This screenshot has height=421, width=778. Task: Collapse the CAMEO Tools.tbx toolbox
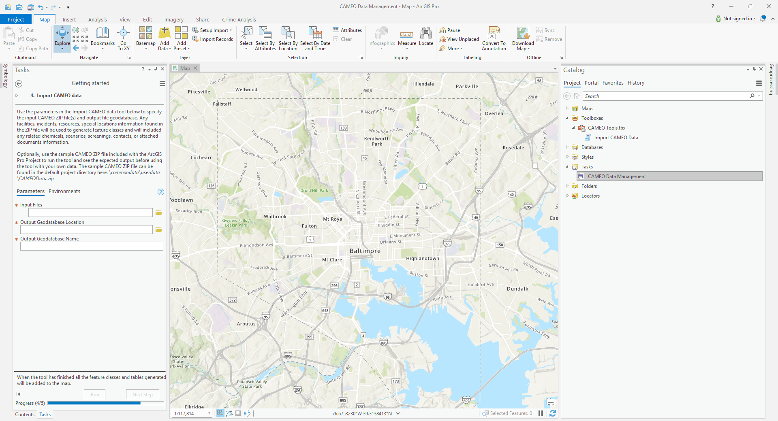(574, 128)
